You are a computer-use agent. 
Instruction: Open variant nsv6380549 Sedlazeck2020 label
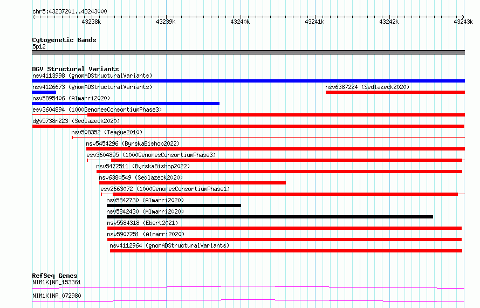[x=141, y=177]
